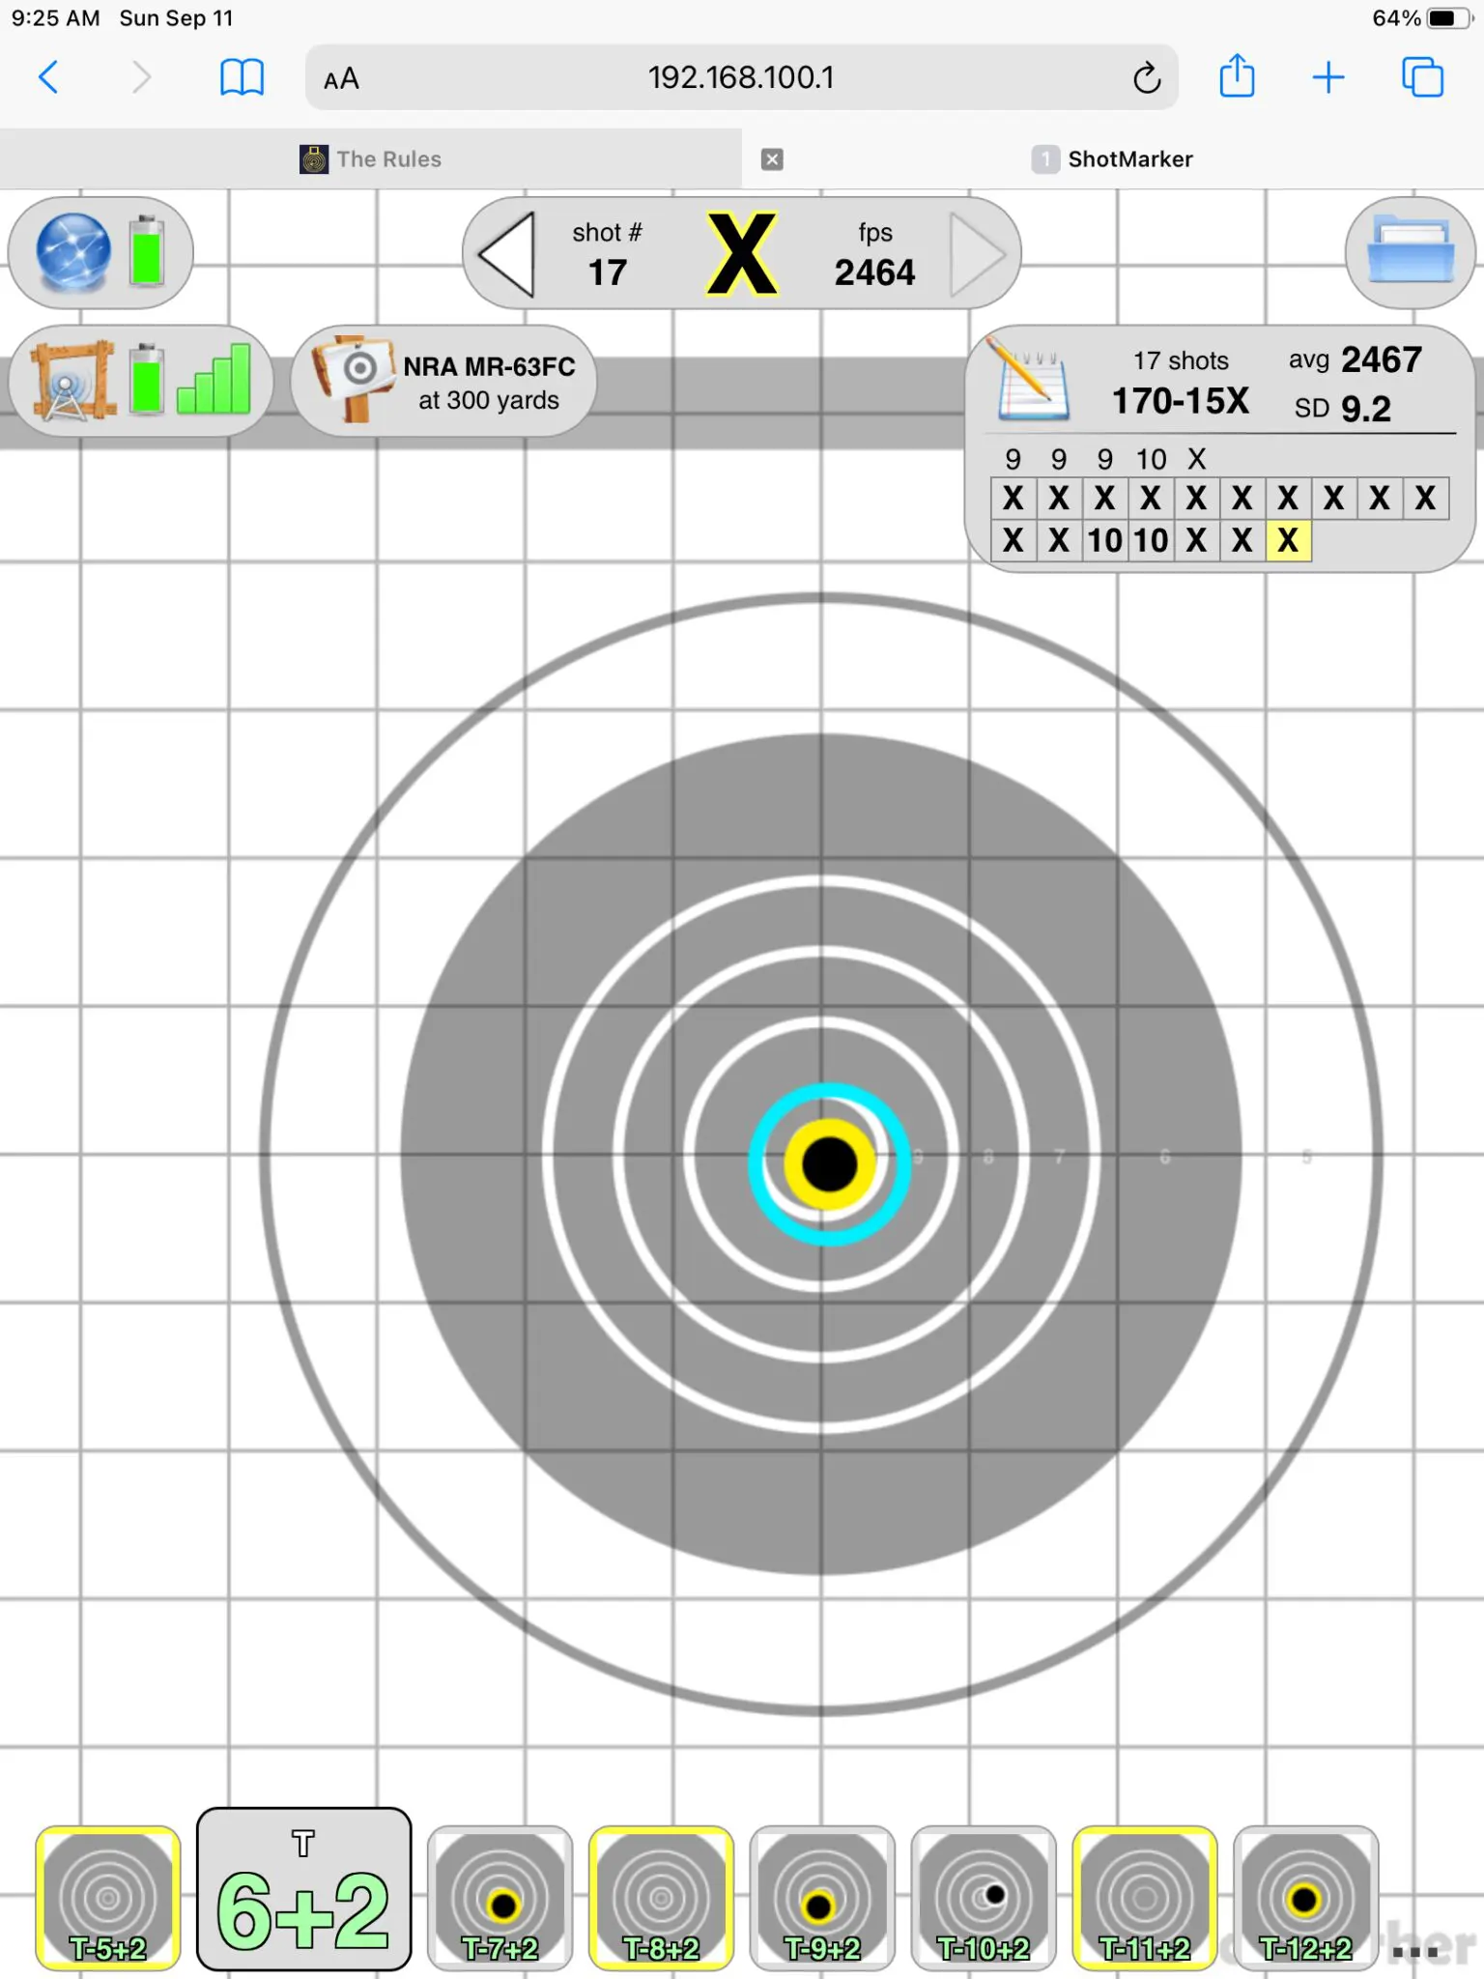Open the Safari bookmarks book icon

(242, 77)
